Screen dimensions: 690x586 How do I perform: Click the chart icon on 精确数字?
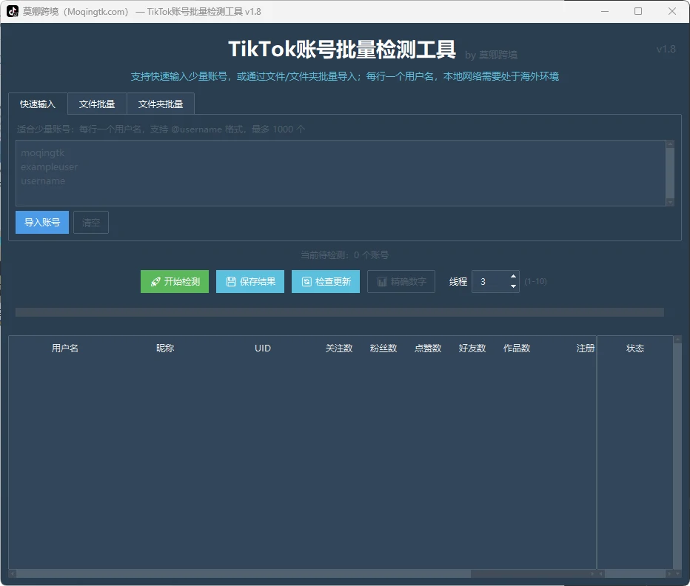pos(383,282)
